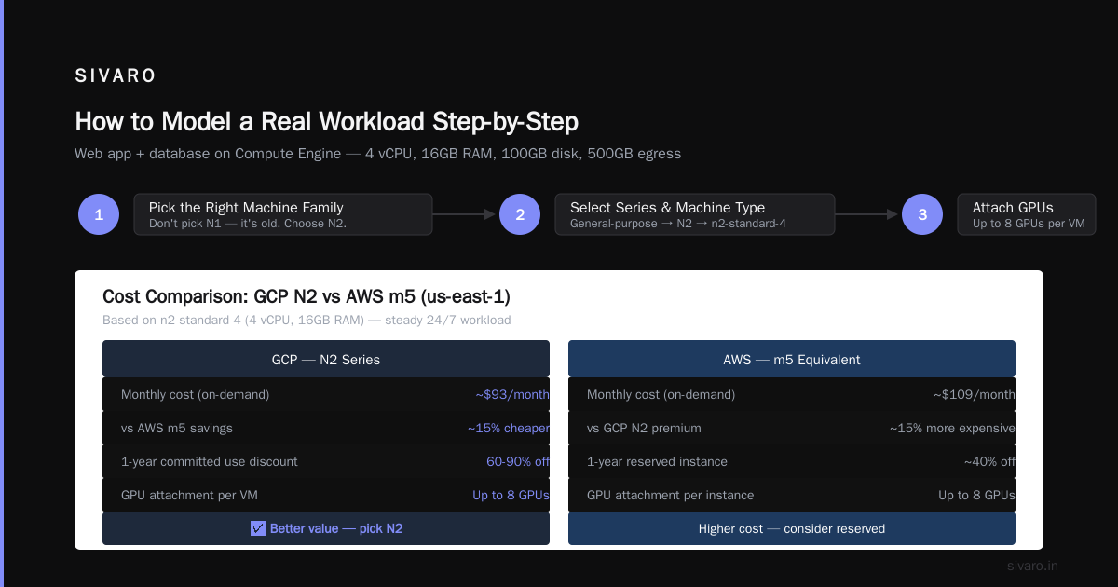This screenshot has height=587, width=1118.
Task: Click the Based on n2-standard-4 caption
Action: tap(307, 320)
